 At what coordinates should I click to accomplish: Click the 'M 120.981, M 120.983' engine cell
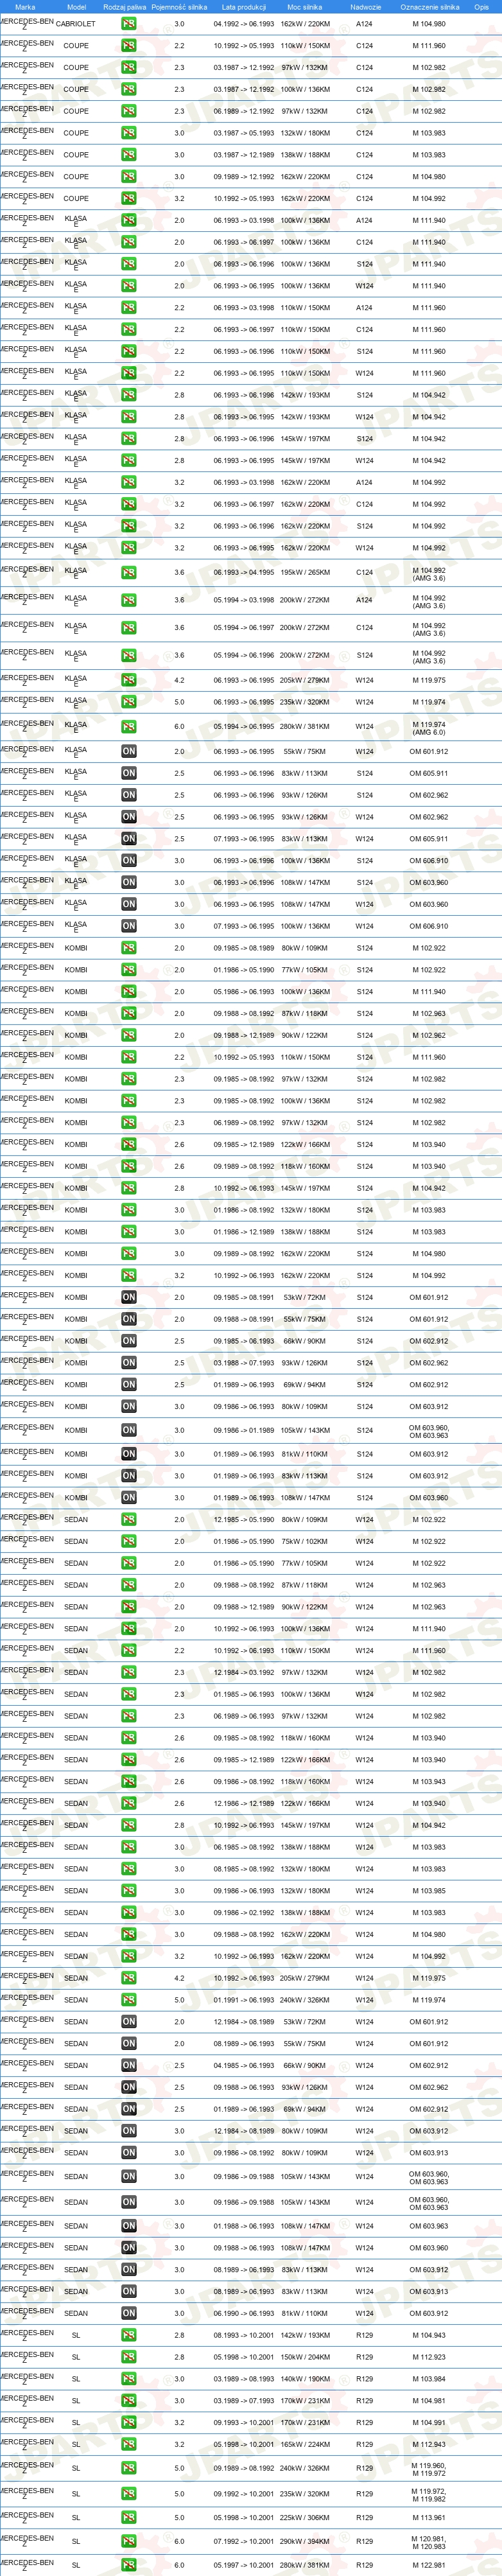(429, 2542)
